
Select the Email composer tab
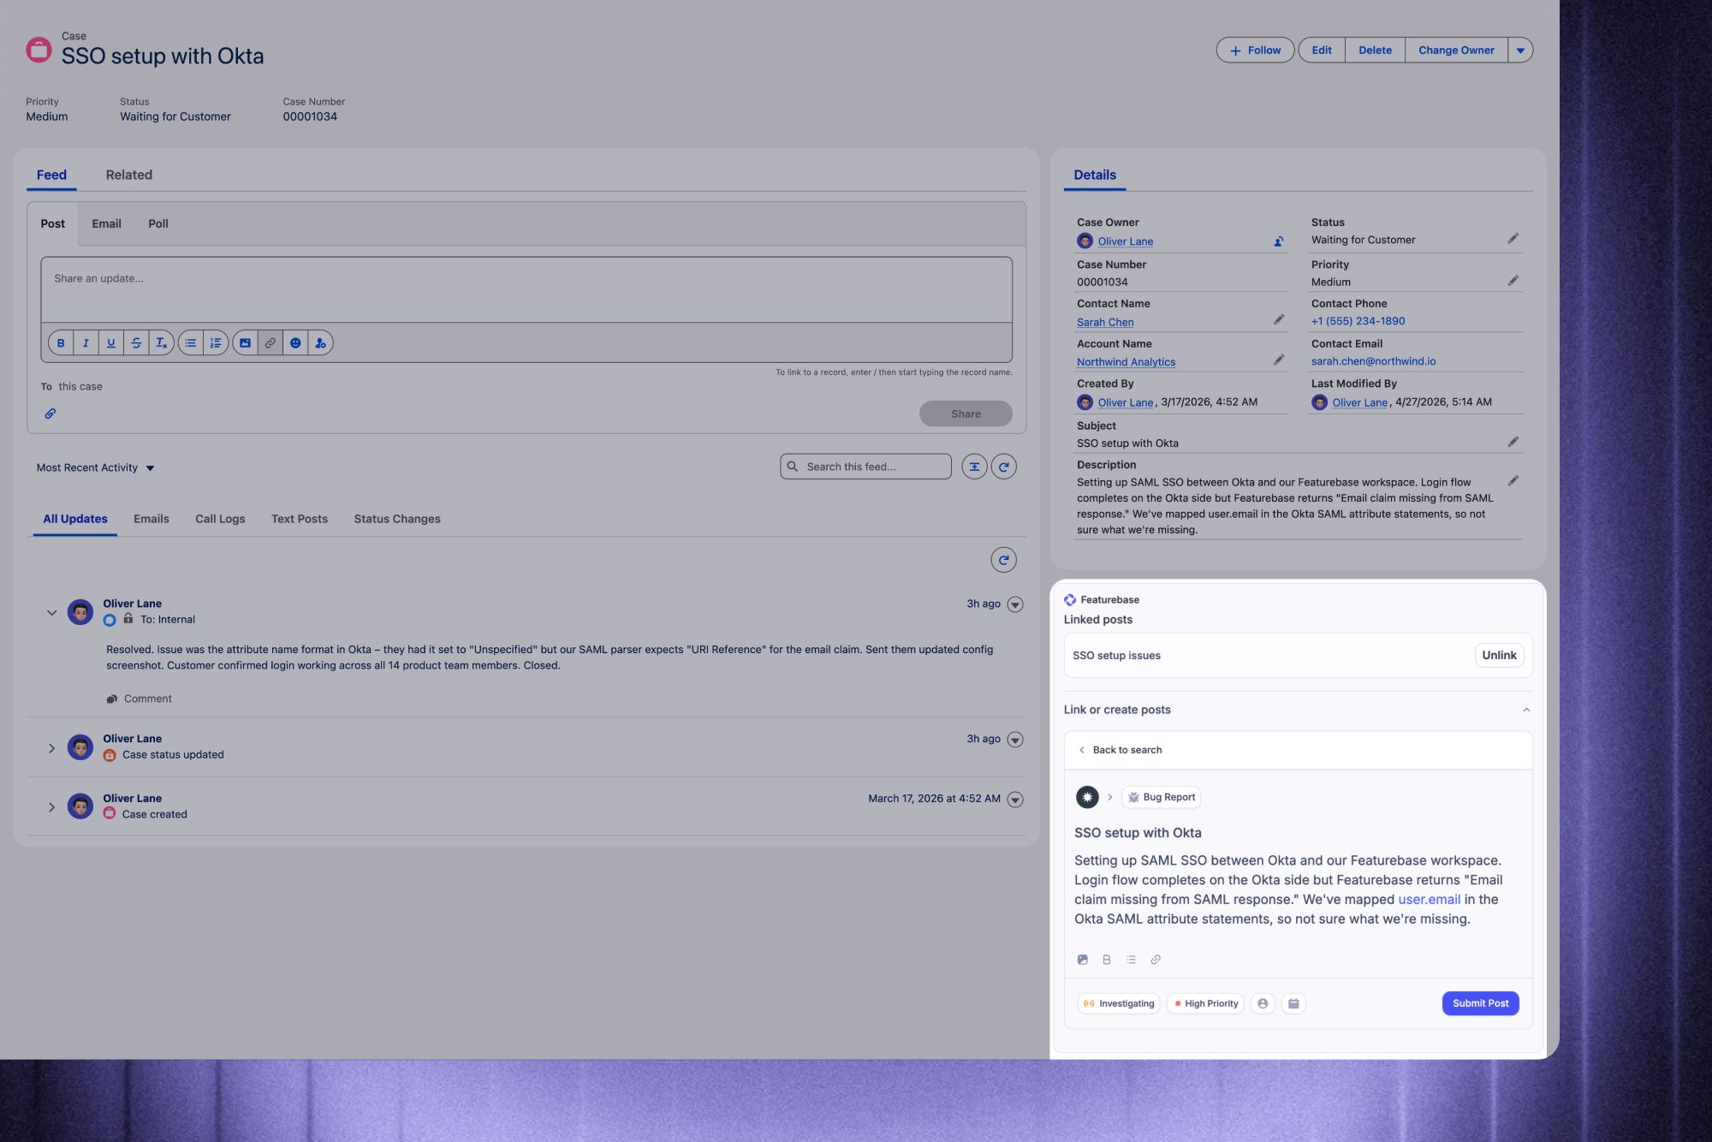pyautogui.click(x=106, y=223)
